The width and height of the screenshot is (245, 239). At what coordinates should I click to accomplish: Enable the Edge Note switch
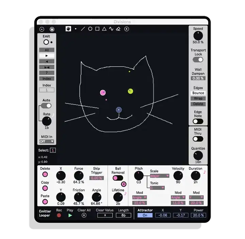pyautogui.click(x=198, y=122)
